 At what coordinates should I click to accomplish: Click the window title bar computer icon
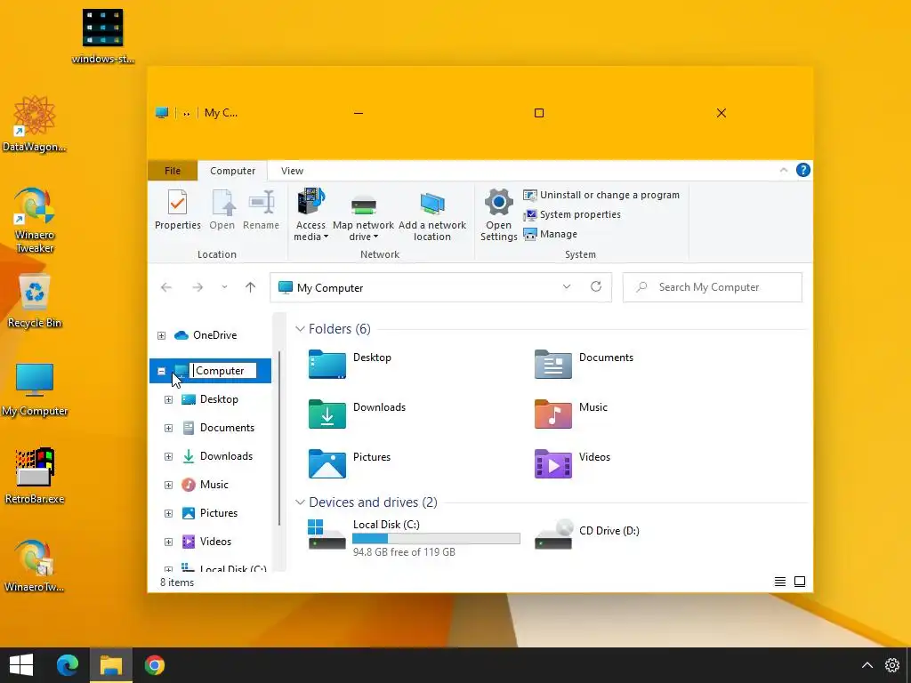pos(162,113)
